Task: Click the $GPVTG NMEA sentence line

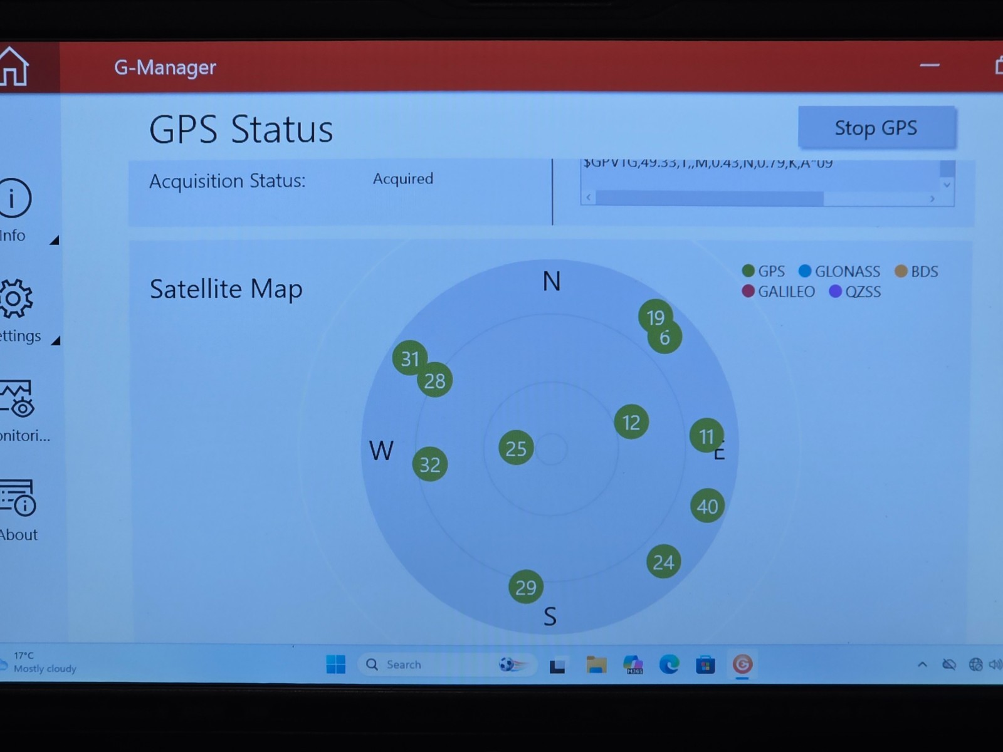Action: 708,163
